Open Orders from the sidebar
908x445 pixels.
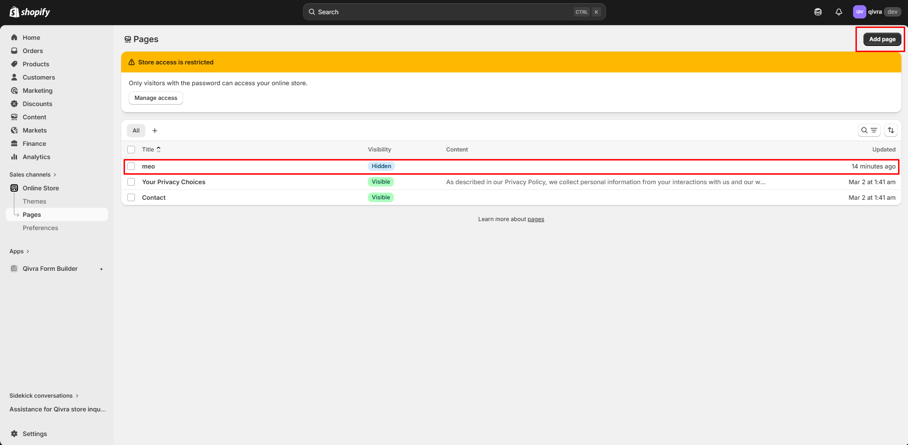point(33,51)
